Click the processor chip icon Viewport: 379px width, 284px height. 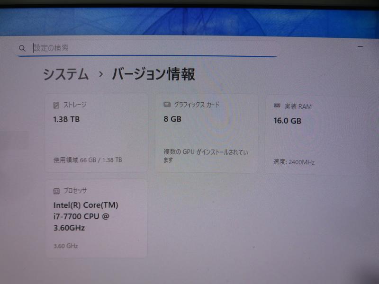click(56, 191)
